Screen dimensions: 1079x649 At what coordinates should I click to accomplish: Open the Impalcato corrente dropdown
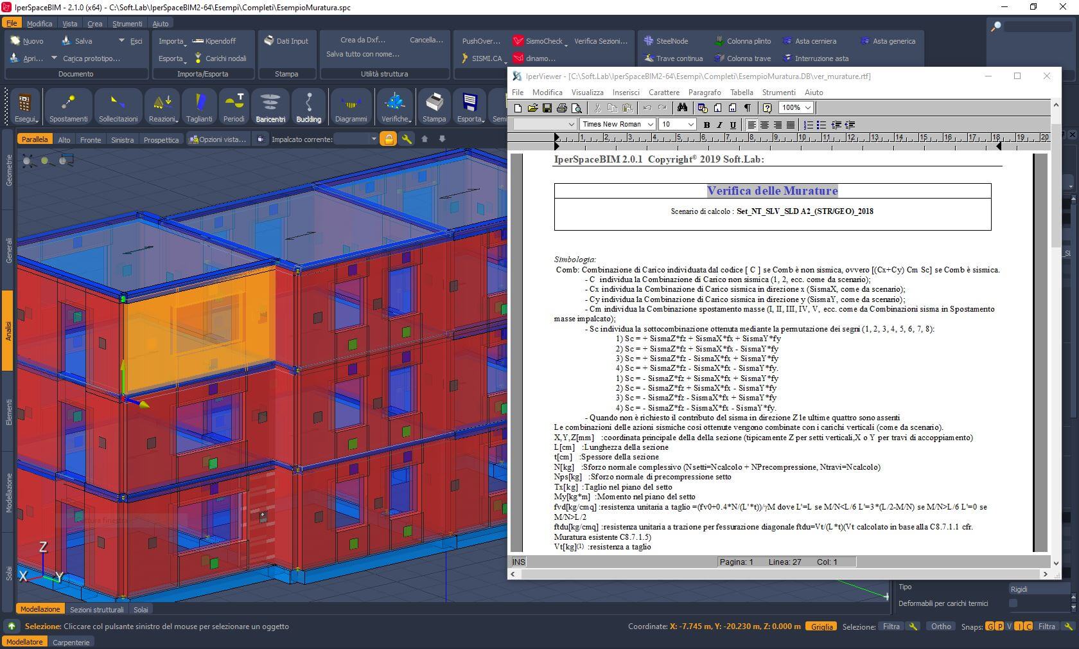coord(374,139)
